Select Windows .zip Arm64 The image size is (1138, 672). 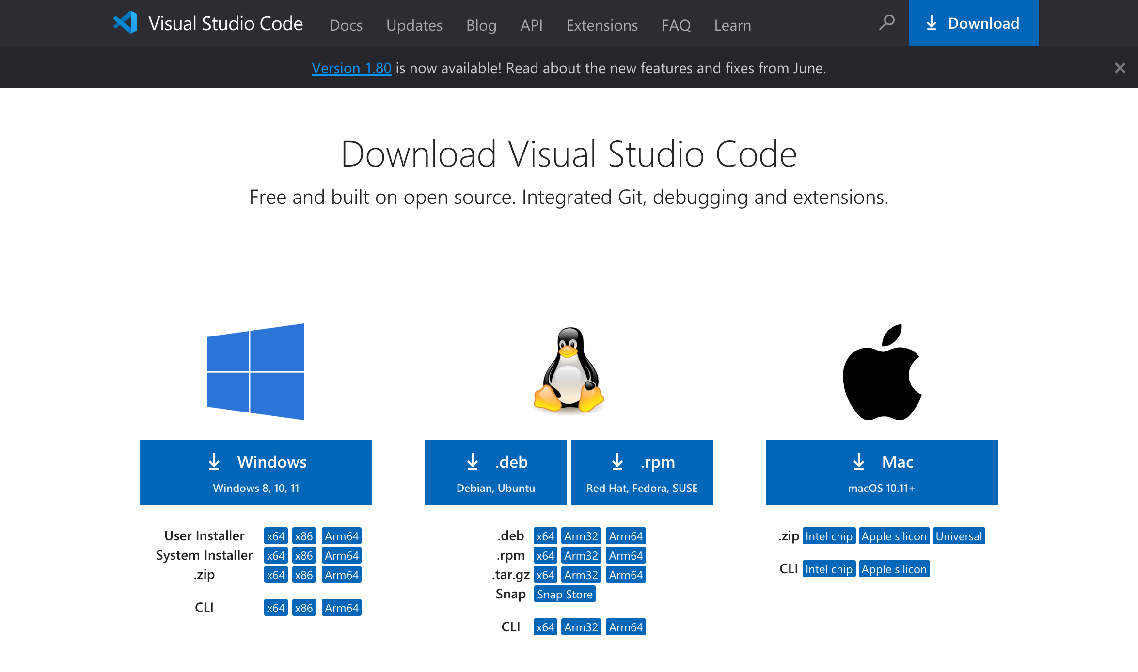click(x=342, y=575)
